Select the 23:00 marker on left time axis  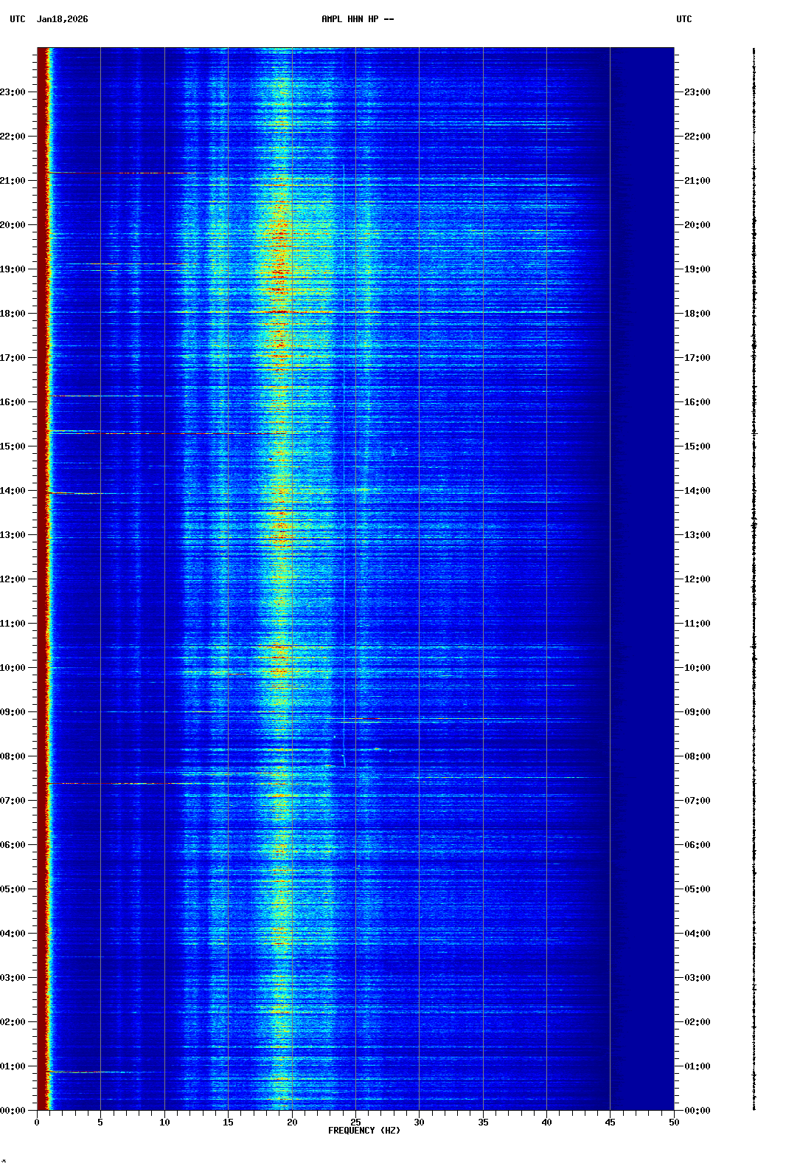click(x=13, y=92)
